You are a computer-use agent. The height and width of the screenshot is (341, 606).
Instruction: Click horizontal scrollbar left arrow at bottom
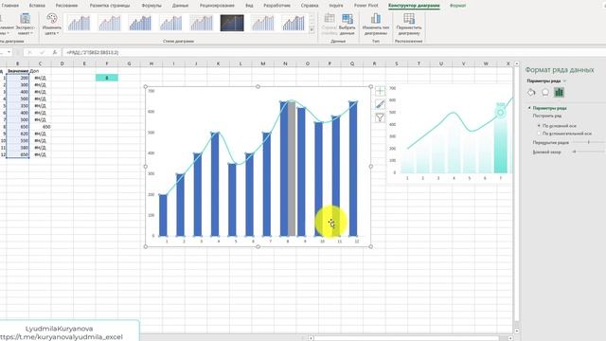[x=312, y=338]
